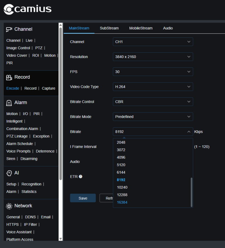Open PTZ Linkage link

[x=17, y=136]
